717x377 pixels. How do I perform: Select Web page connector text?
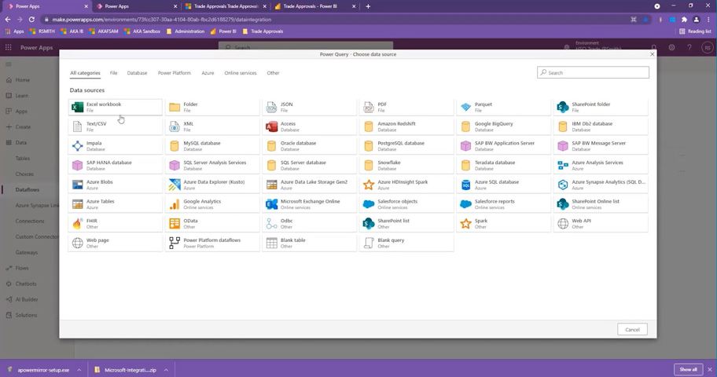tap(97, 240)
